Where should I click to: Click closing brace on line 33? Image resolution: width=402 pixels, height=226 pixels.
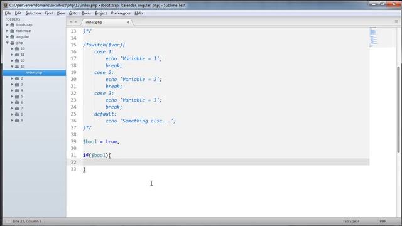coord(84,169)
